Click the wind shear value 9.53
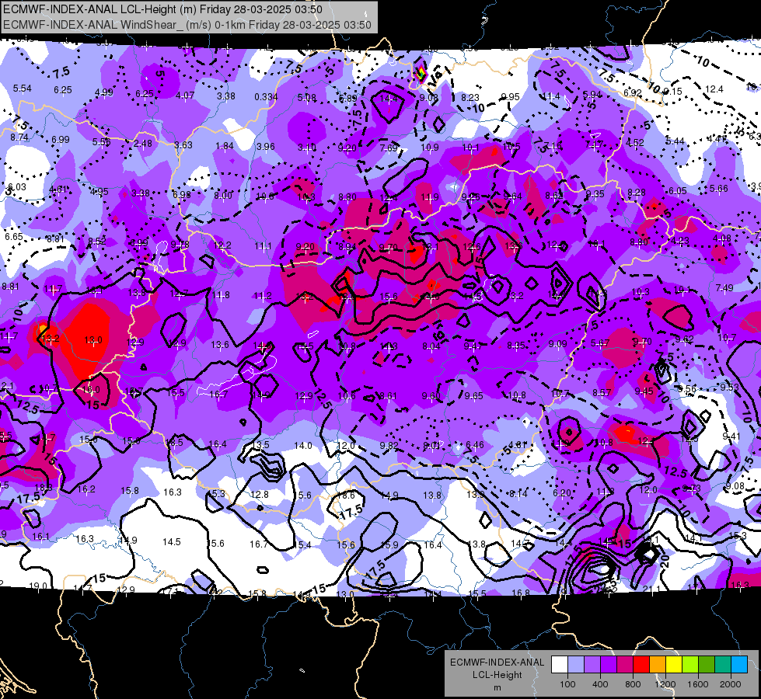The image size is (761, 699). click(729, 387)
